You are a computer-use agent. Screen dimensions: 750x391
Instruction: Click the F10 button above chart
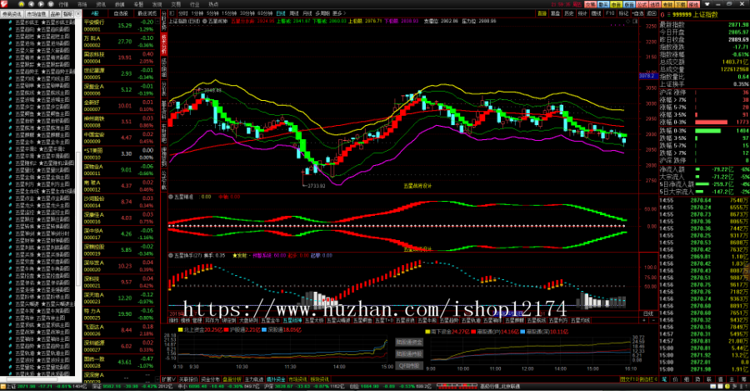click(x=610, y=13)
